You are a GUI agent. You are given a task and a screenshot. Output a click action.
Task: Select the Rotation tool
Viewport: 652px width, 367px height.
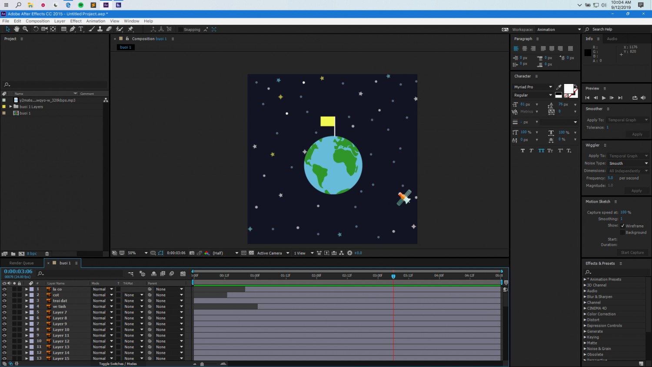click(36, 29)
